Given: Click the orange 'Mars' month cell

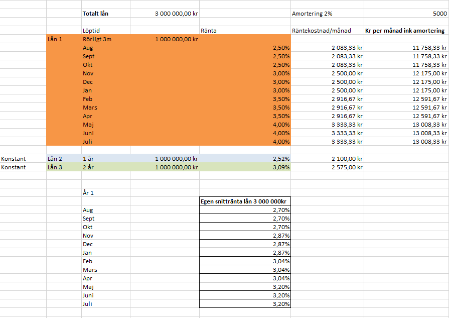Looking at the screenshot, I should click(90, 108).
